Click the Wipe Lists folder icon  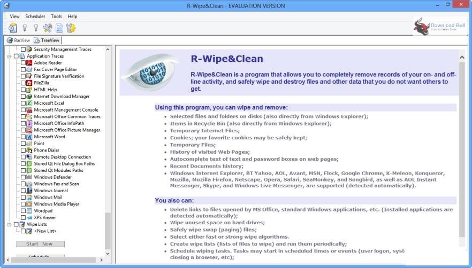coord(22,224)
